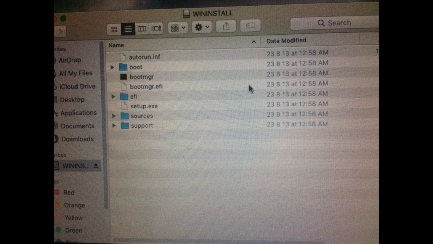Select the Green tag

(74, 230)
